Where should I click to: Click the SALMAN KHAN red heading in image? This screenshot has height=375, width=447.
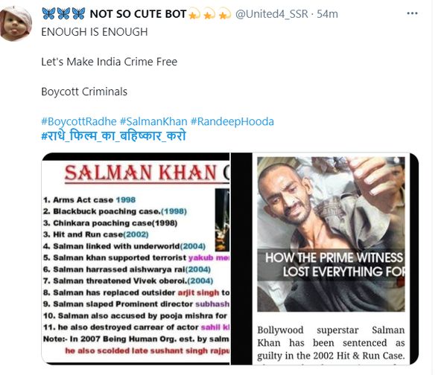click(141, 173)
